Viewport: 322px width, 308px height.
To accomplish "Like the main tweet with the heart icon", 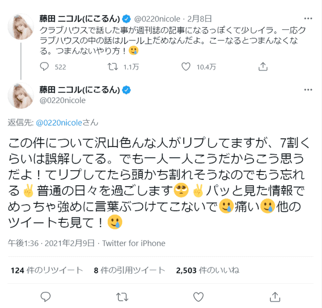I will point(198,297).
